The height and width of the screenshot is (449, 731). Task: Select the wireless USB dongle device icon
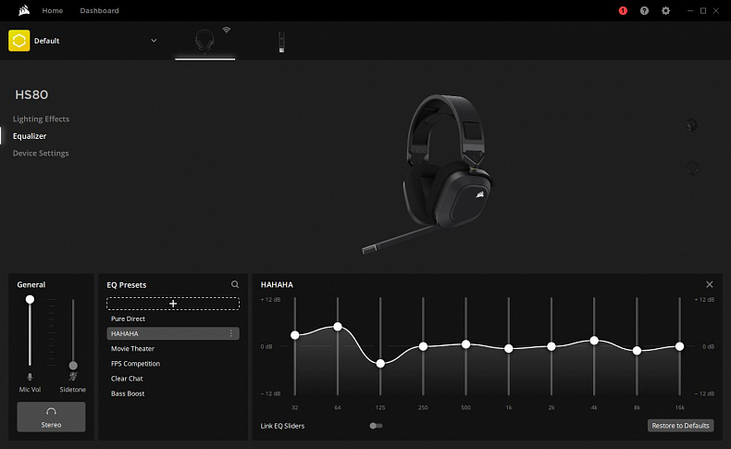tap(281, 42)
